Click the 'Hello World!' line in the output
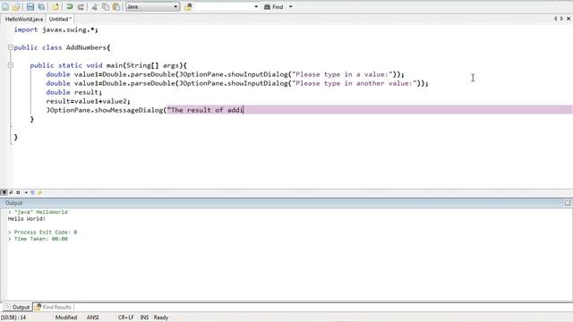The image size is (573, 322). pyautogui.click(x=27, y=218)
